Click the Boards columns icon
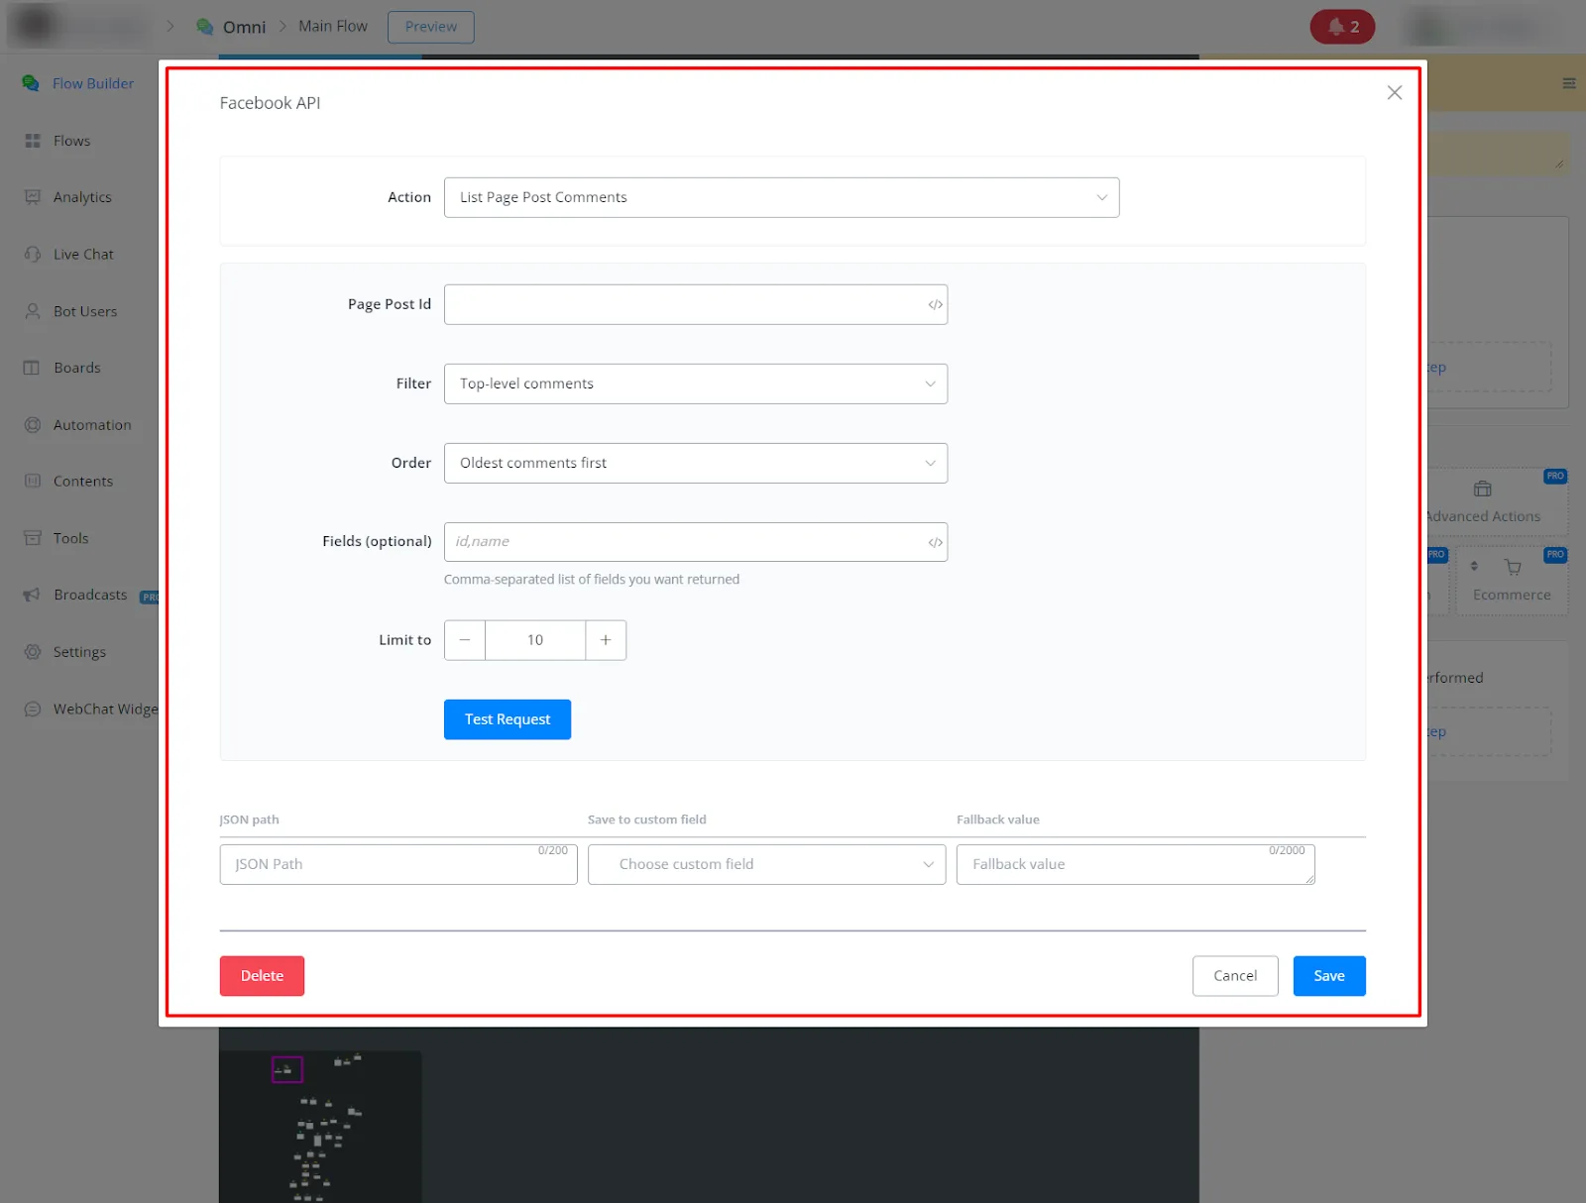 click(x=33, y=368)
